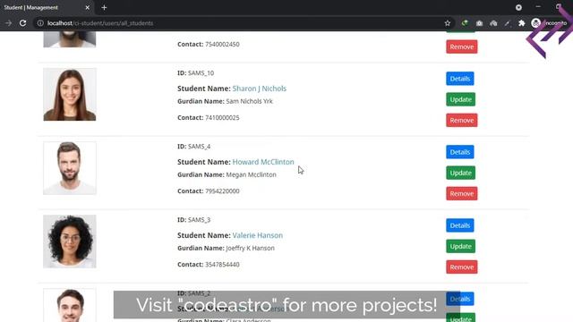
Task: Select guardian name Sam Nichols Yrk
Action: pyautogui.click(x=249, y=101)
